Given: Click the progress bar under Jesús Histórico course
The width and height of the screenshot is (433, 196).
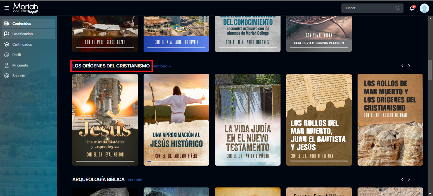Looking at the screenshot, I should [x=176, y=161].
